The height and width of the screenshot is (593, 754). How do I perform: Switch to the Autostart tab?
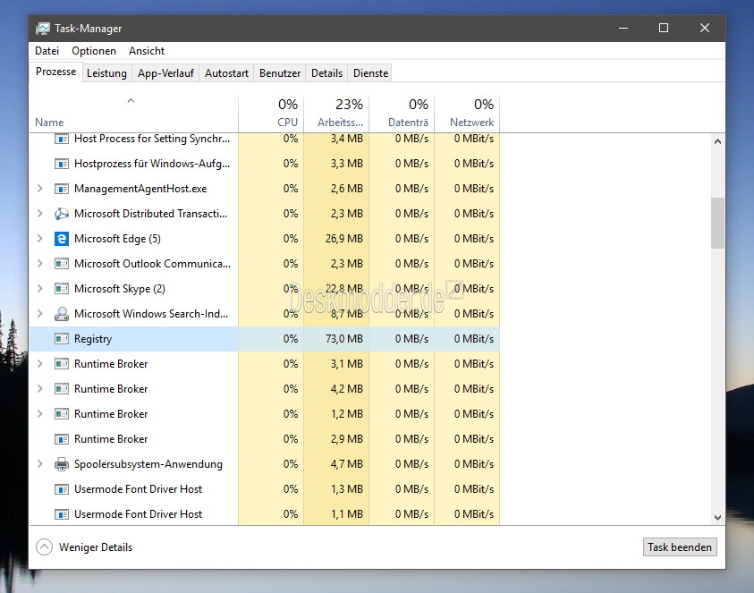tap(226, 73)
